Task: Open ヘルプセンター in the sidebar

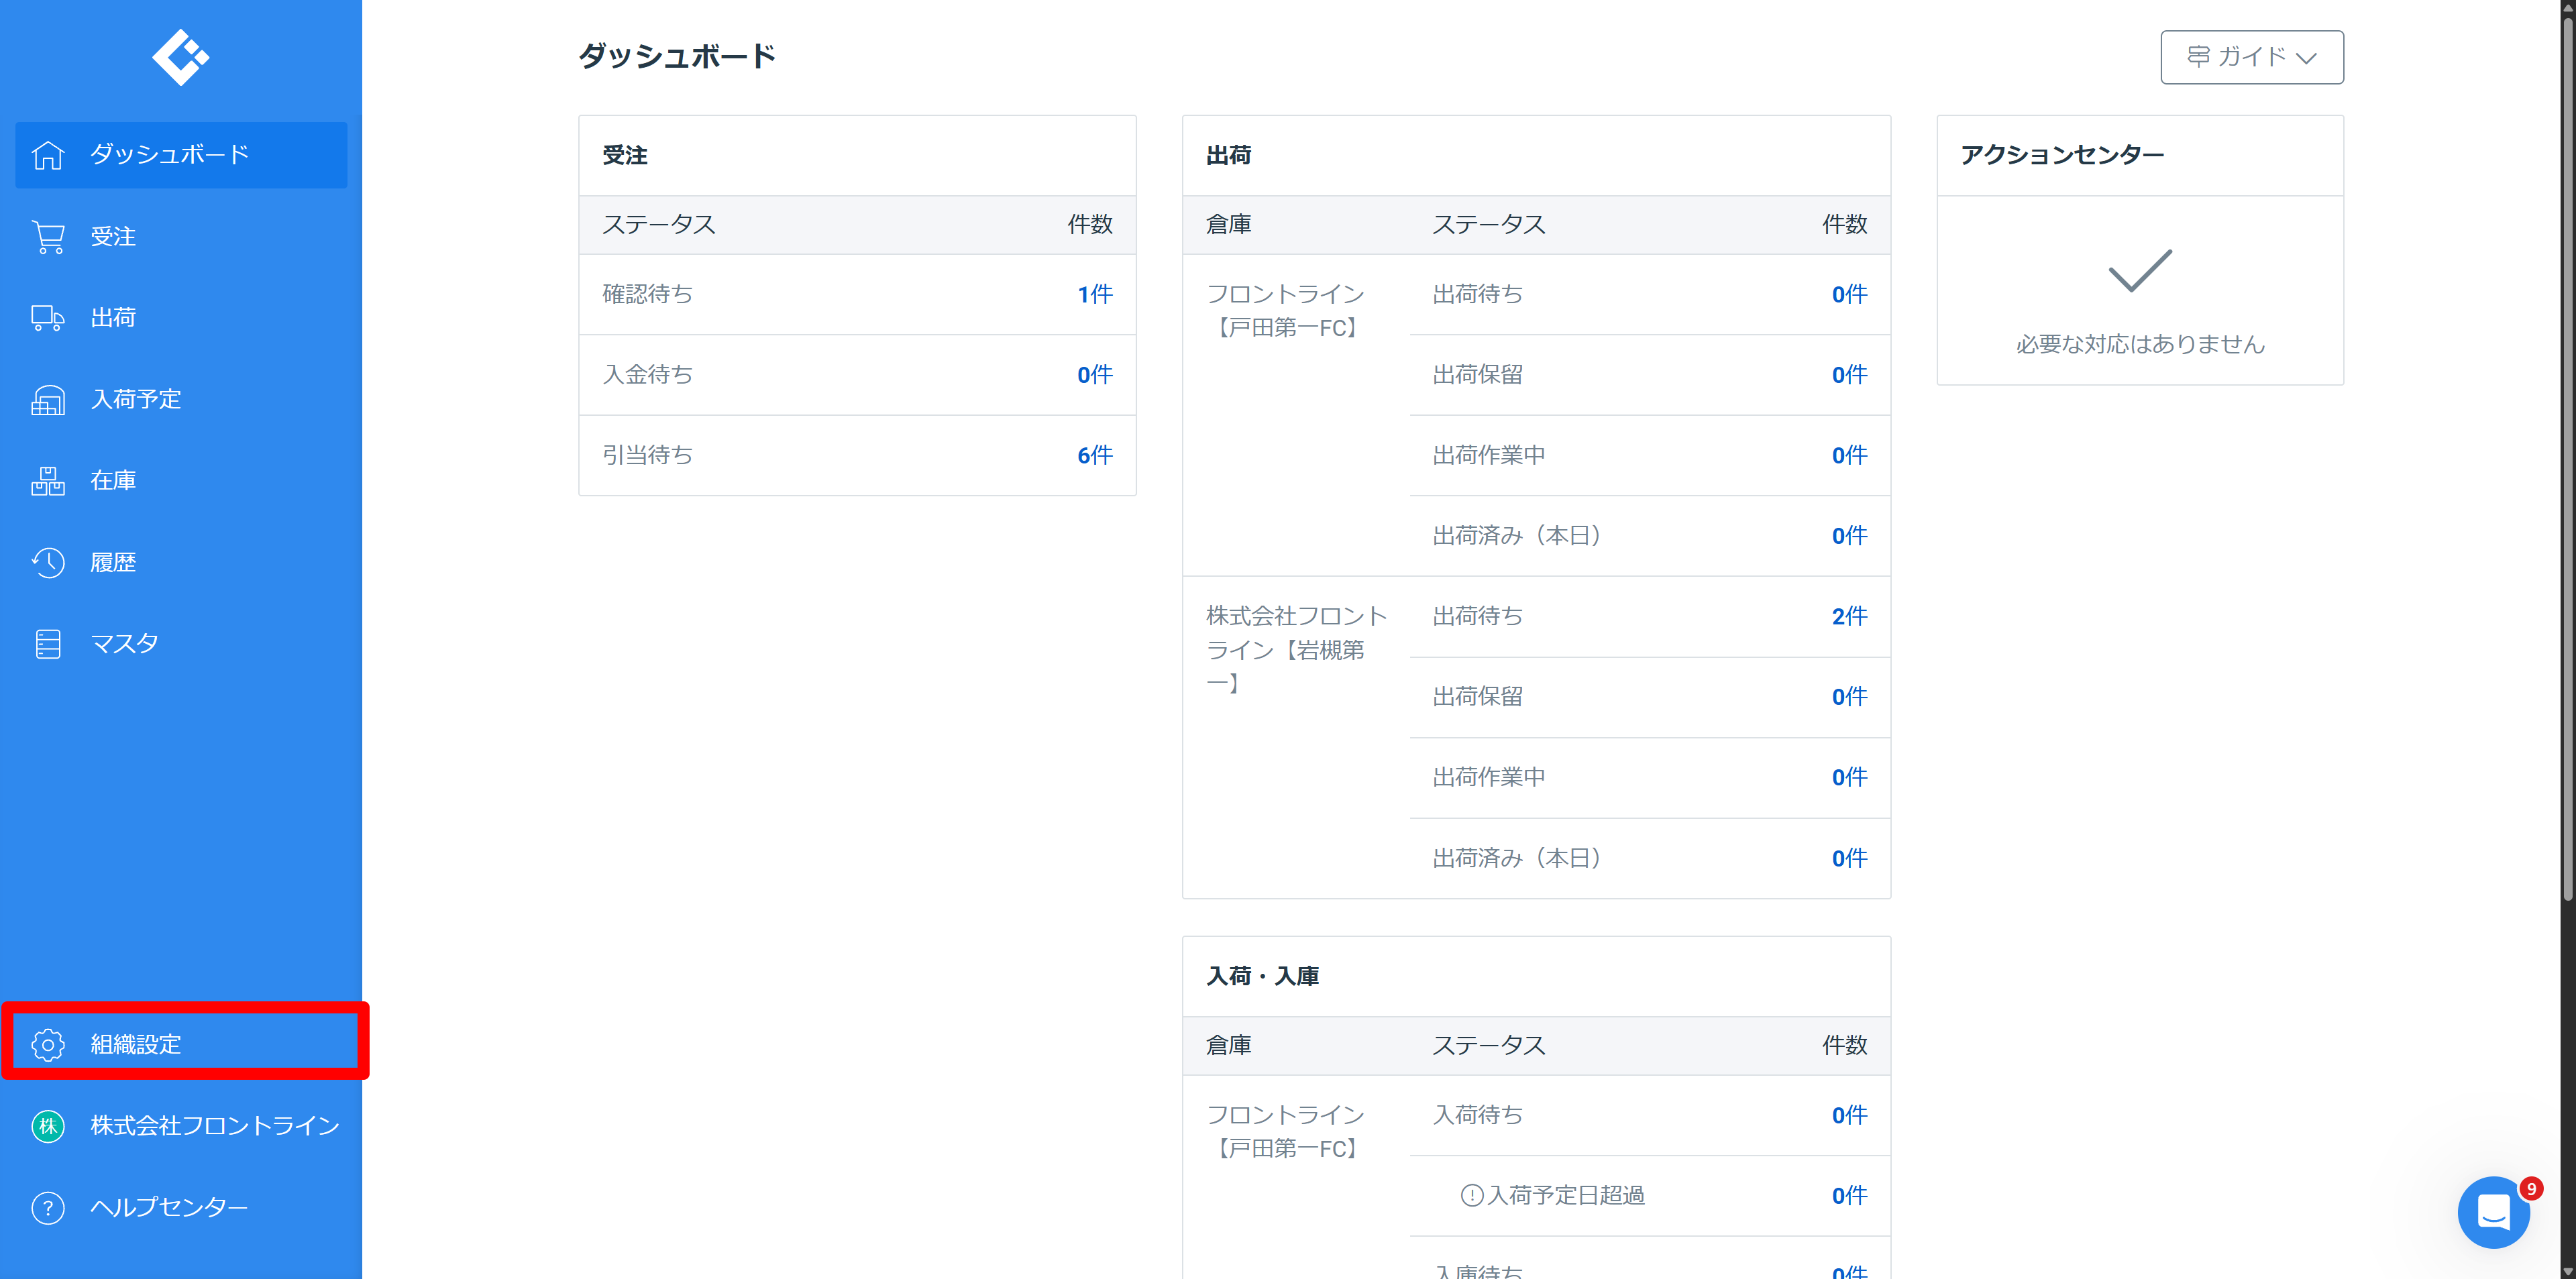Action: (181, 1208)
